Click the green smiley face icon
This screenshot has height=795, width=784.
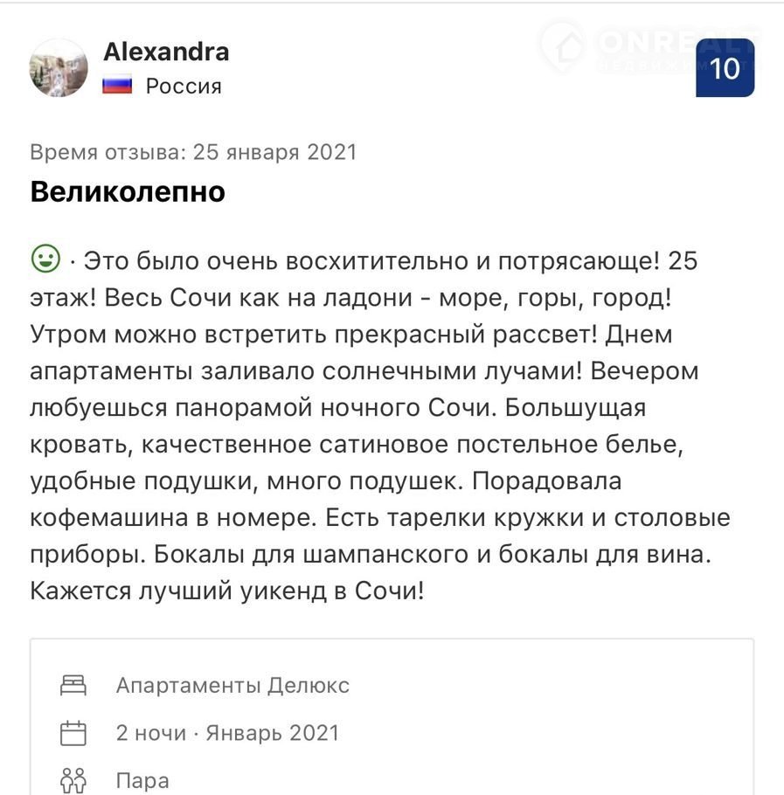[x=45, y=259]
